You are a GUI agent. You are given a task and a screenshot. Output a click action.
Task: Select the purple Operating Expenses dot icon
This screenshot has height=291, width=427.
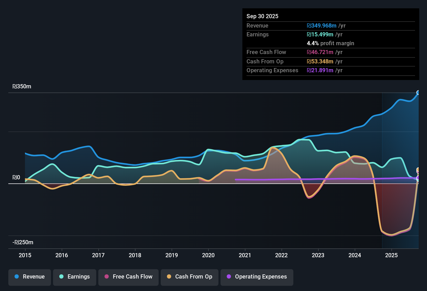pyautogui.click(x=229, y=277)
